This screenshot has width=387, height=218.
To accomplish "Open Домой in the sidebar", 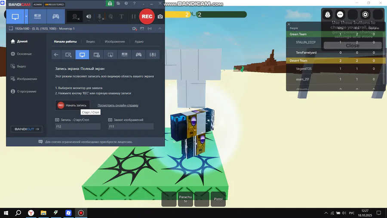I will tap(19, 41).
